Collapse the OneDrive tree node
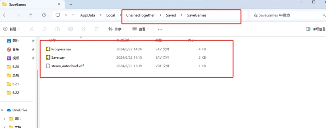The height and width of the screenshot is (128, 326). click(3, 110)
